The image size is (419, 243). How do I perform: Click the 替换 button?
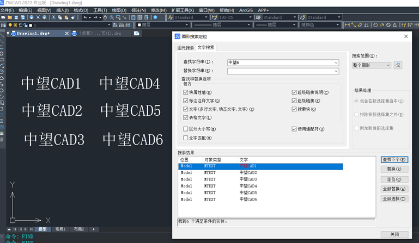394,169
